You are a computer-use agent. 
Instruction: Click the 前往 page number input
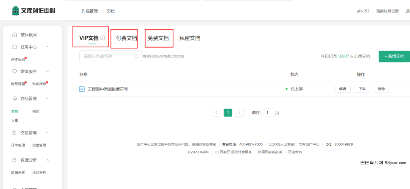click(267, 113)
